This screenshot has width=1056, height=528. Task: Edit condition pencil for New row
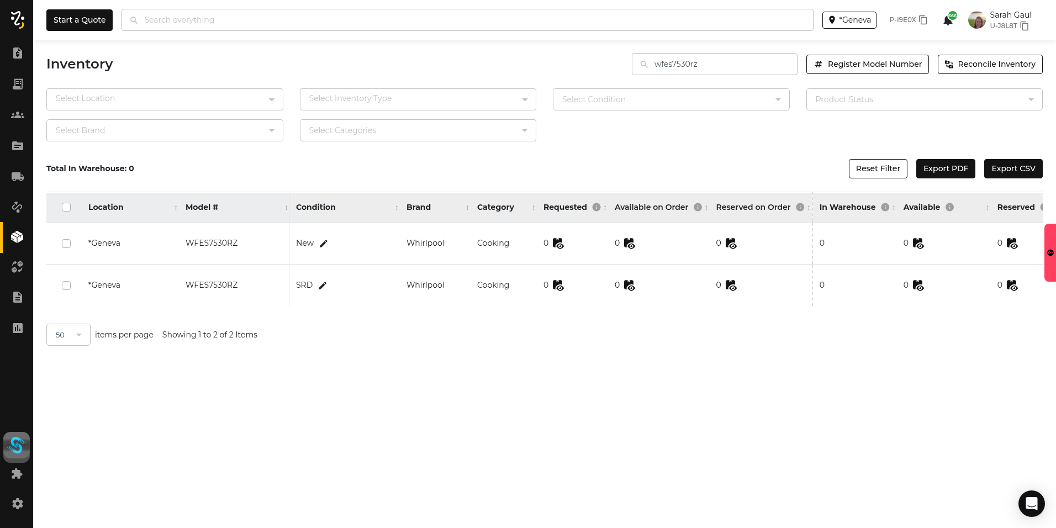coord(324,244)
